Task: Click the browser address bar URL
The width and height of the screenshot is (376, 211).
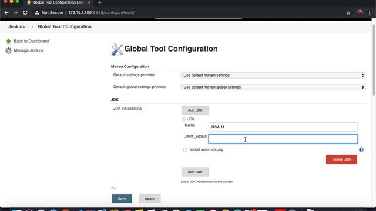Action: [x=101, y=13]
